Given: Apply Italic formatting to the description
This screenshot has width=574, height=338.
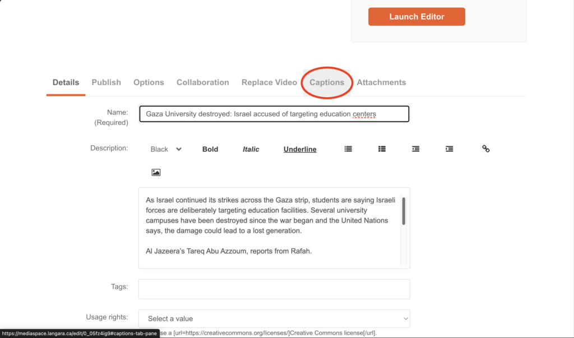Looking at the screenshot, I should click(251, 149).
